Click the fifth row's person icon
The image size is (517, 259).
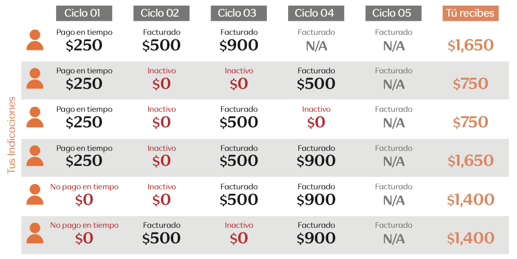click(35, 195)
